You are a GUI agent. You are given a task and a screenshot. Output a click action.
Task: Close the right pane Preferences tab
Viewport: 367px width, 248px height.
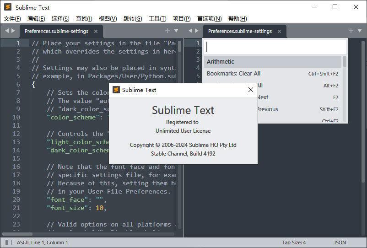[279, 32]
